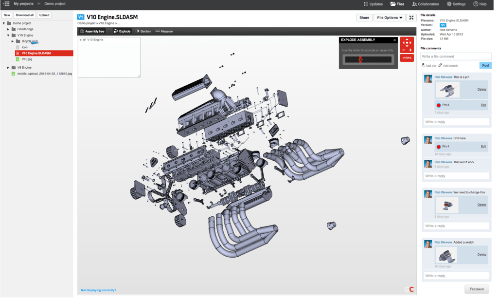
Task: Select the Explode tool in viewer toolbar
Action: (x=122, y=31)
